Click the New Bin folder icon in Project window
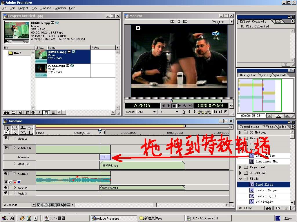 coord(13,112)
